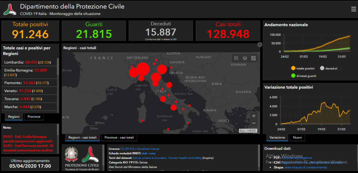Open the RNDT aree metadata link
The image size is (358, 173).
click(152, 153)
